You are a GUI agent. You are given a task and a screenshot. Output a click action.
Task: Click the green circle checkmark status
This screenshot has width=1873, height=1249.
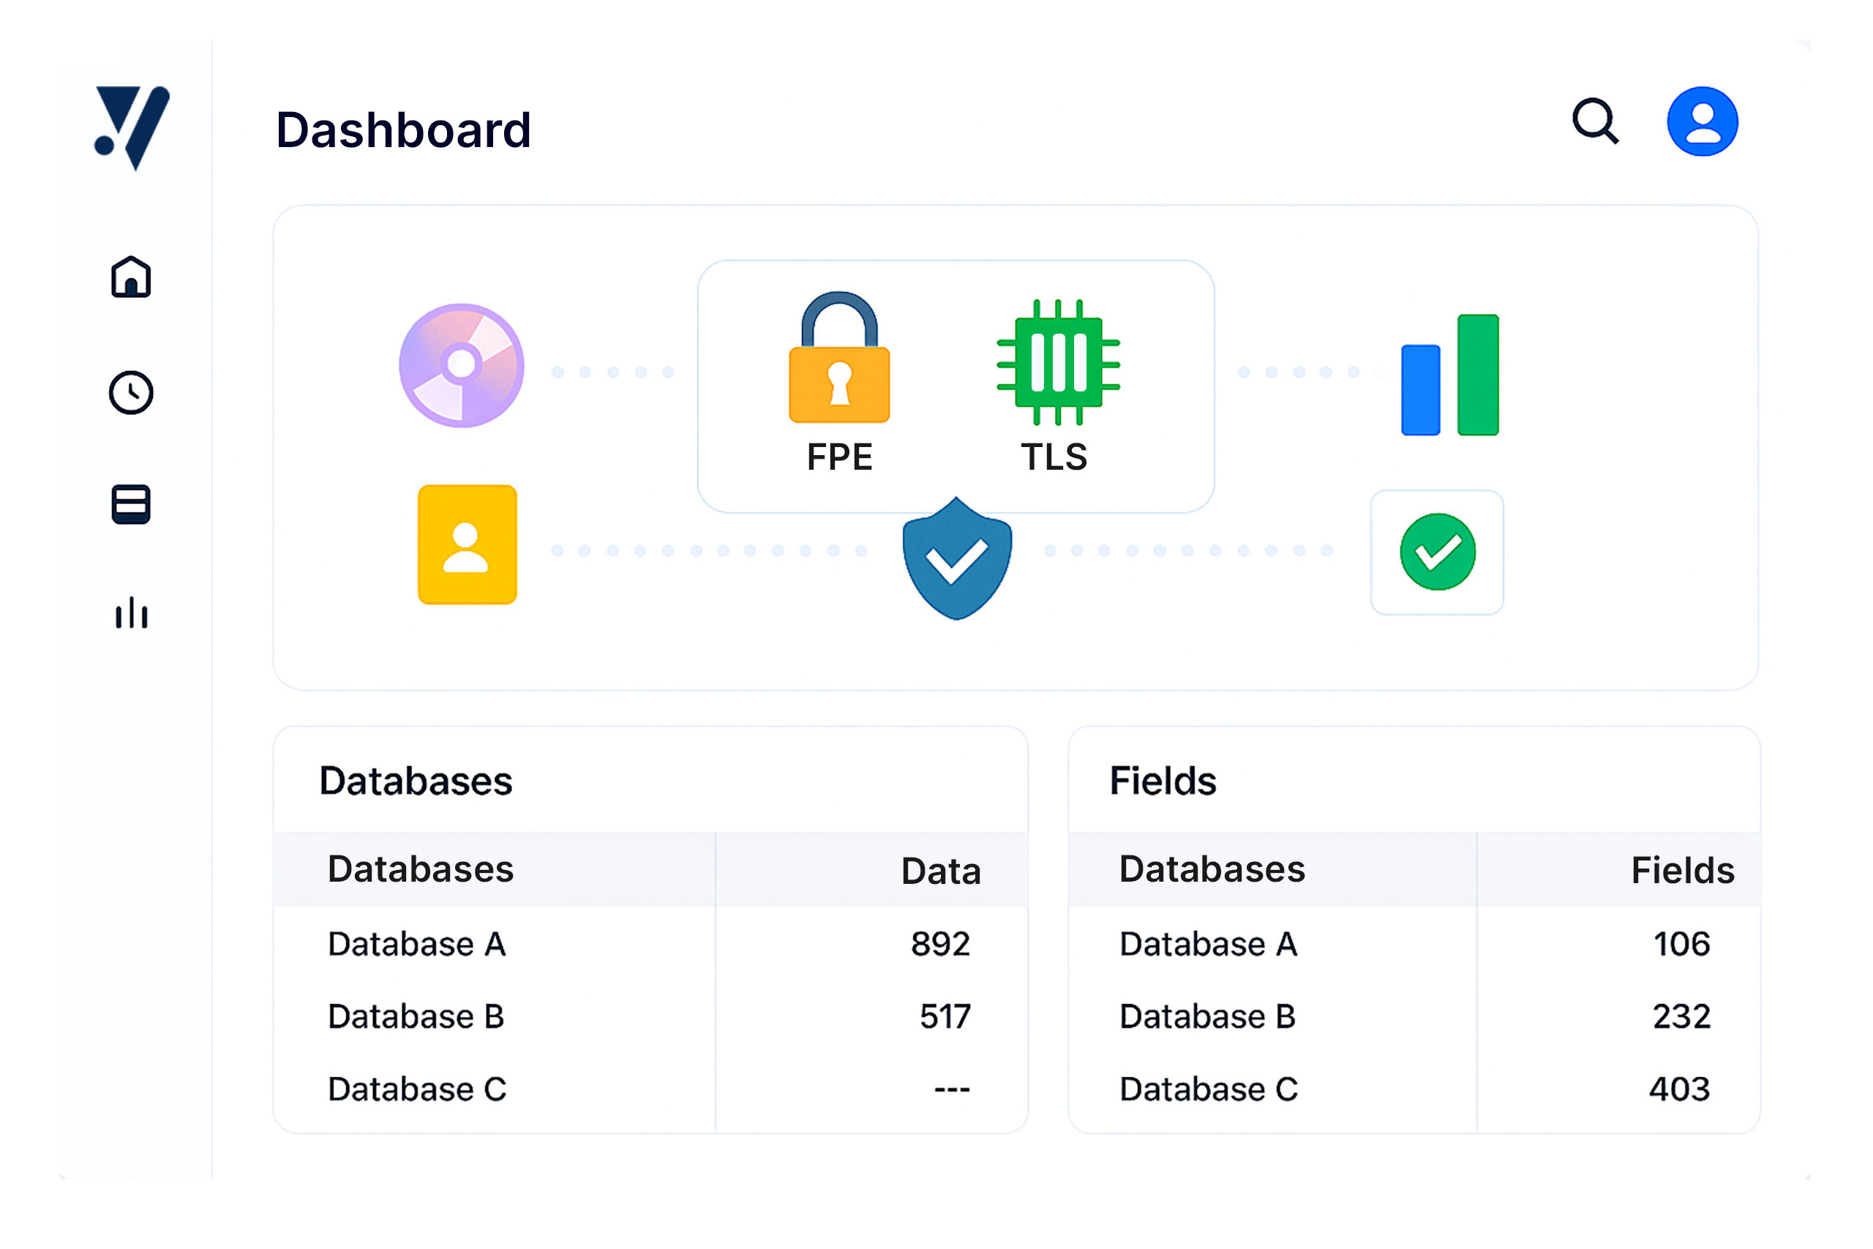[x=1438, y=552]
